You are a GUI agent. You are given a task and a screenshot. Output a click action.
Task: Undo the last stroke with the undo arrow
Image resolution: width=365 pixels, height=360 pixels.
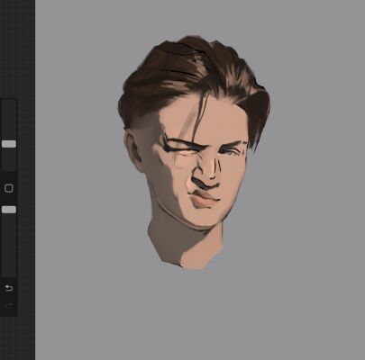click(x=9, y=288)
